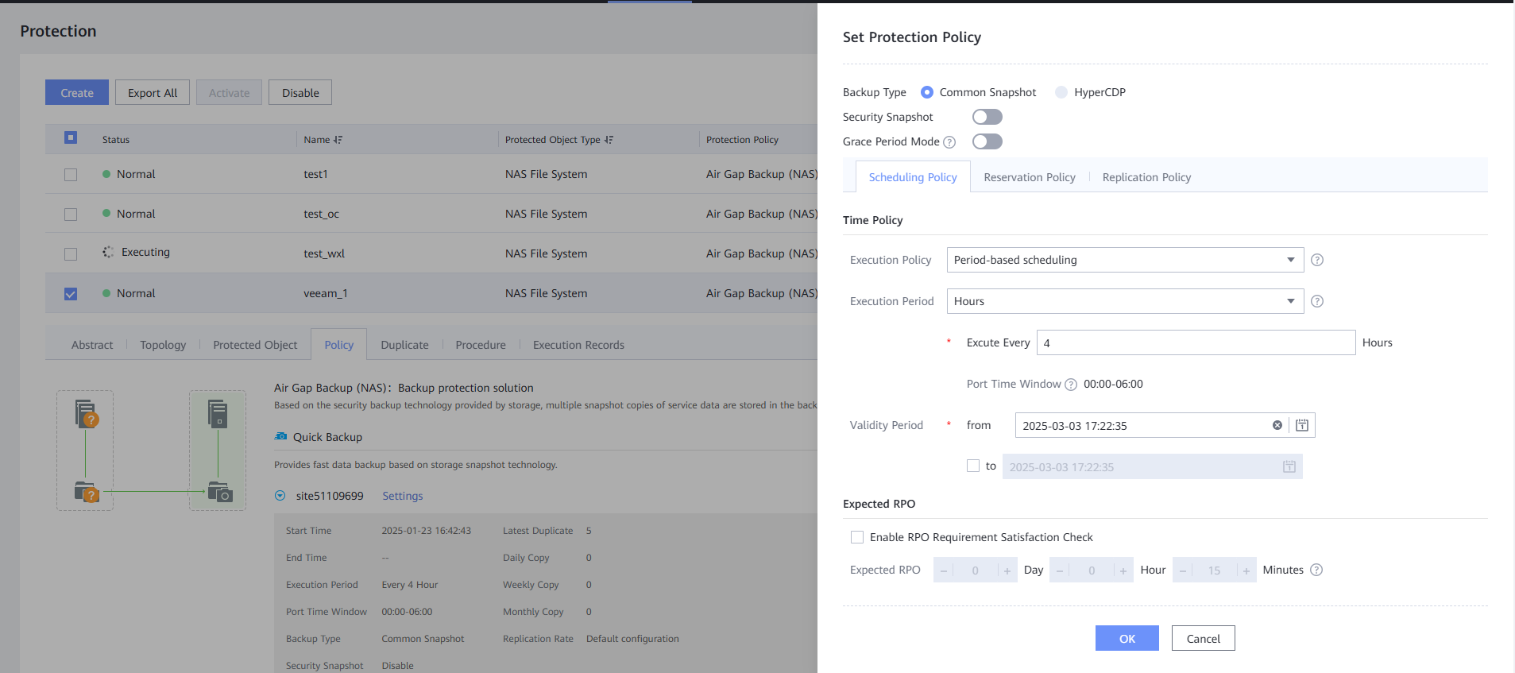
Task: Switch to the Reservation Policy tab
Action: (x=1029, y=177)
